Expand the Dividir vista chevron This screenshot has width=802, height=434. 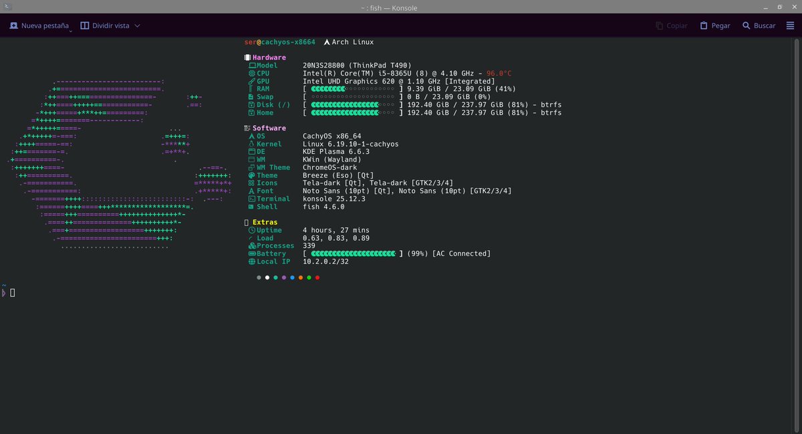tap(137, 25)
